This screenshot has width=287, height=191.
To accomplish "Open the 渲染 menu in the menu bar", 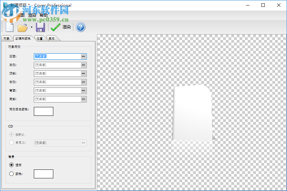I will (x=32, y=15).
